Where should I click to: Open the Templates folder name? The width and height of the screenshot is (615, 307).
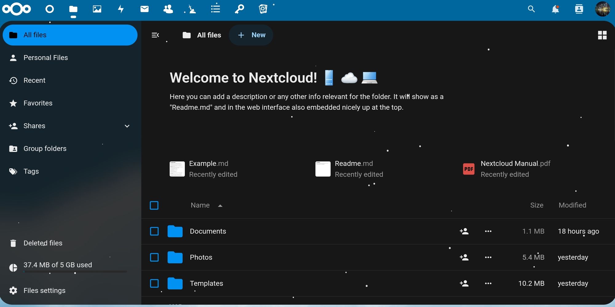[x=206, y=283]
